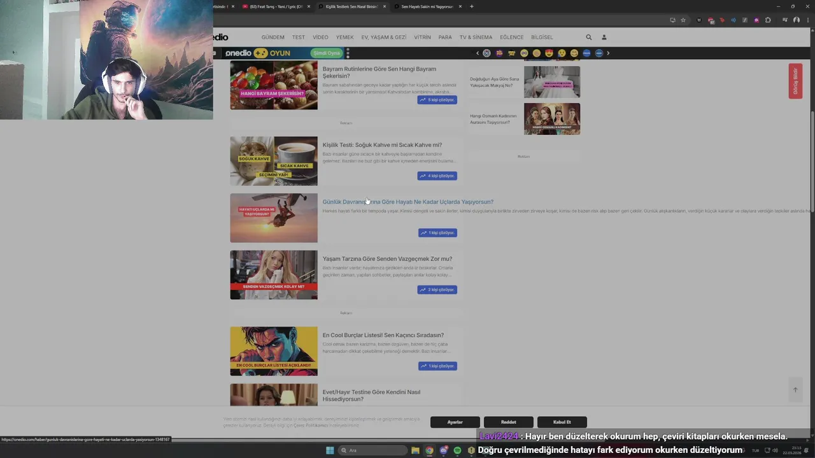Open the TEST menu item
The image size is (815, 458).
point(299,38)
